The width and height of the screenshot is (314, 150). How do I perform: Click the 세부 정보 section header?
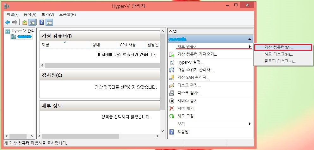[100, 106]
